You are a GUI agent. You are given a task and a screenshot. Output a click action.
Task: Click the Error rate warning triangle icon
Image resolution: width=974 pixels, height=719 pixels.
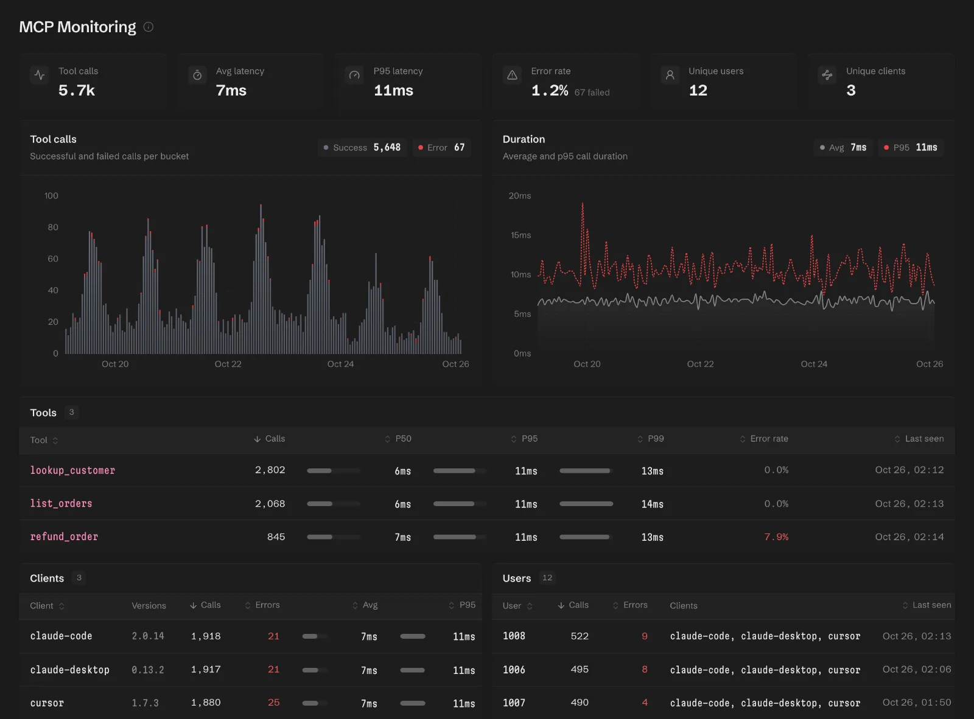513,75
